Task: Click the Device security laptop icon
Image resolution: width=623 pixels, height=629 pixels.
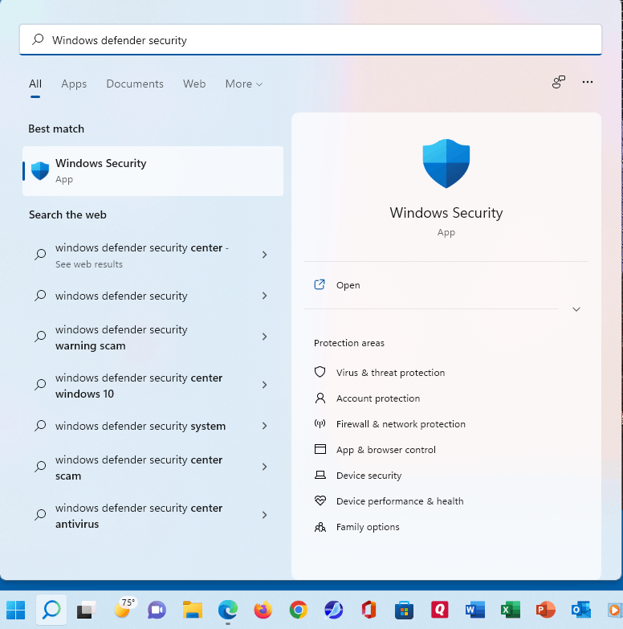Action: pos(320,475)
